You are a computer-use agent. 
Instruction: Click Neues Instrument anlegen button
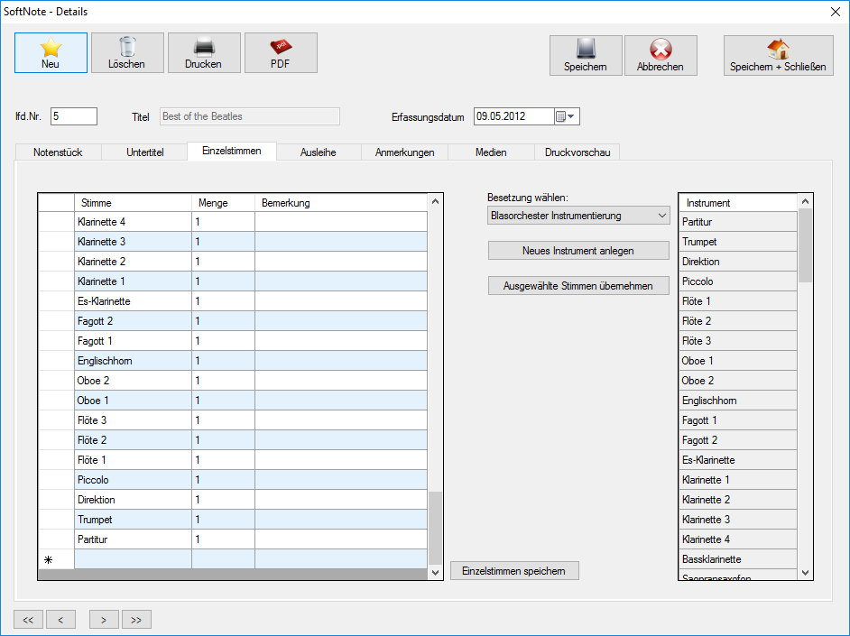click(578, 250)
